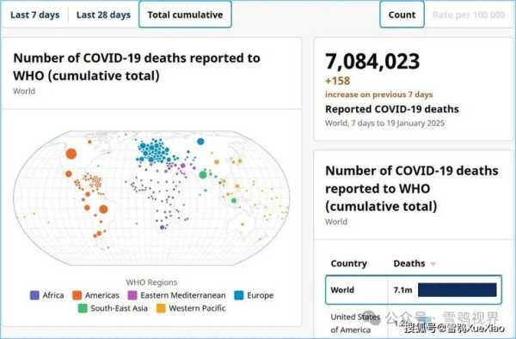Switch to Last 28 days tab
This screenshot has height=339, width=516.
pyautogui.click(x=103, y=15)
